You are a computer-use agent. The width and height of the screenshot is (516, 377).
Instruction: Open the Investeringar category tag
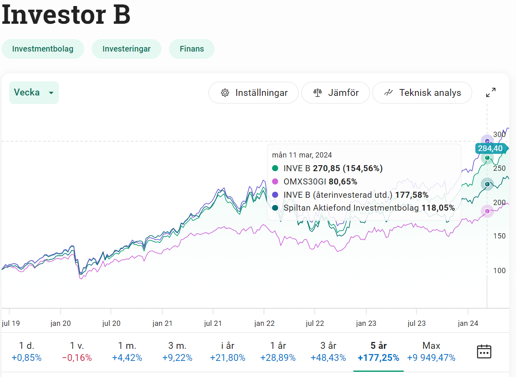pyautogui.click(x=126, y=49)
